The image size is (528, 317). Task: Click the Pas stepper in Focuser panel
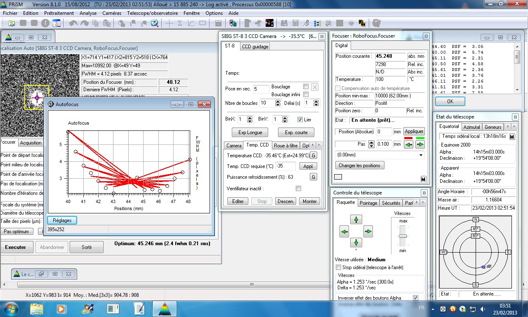pos(371,144)
